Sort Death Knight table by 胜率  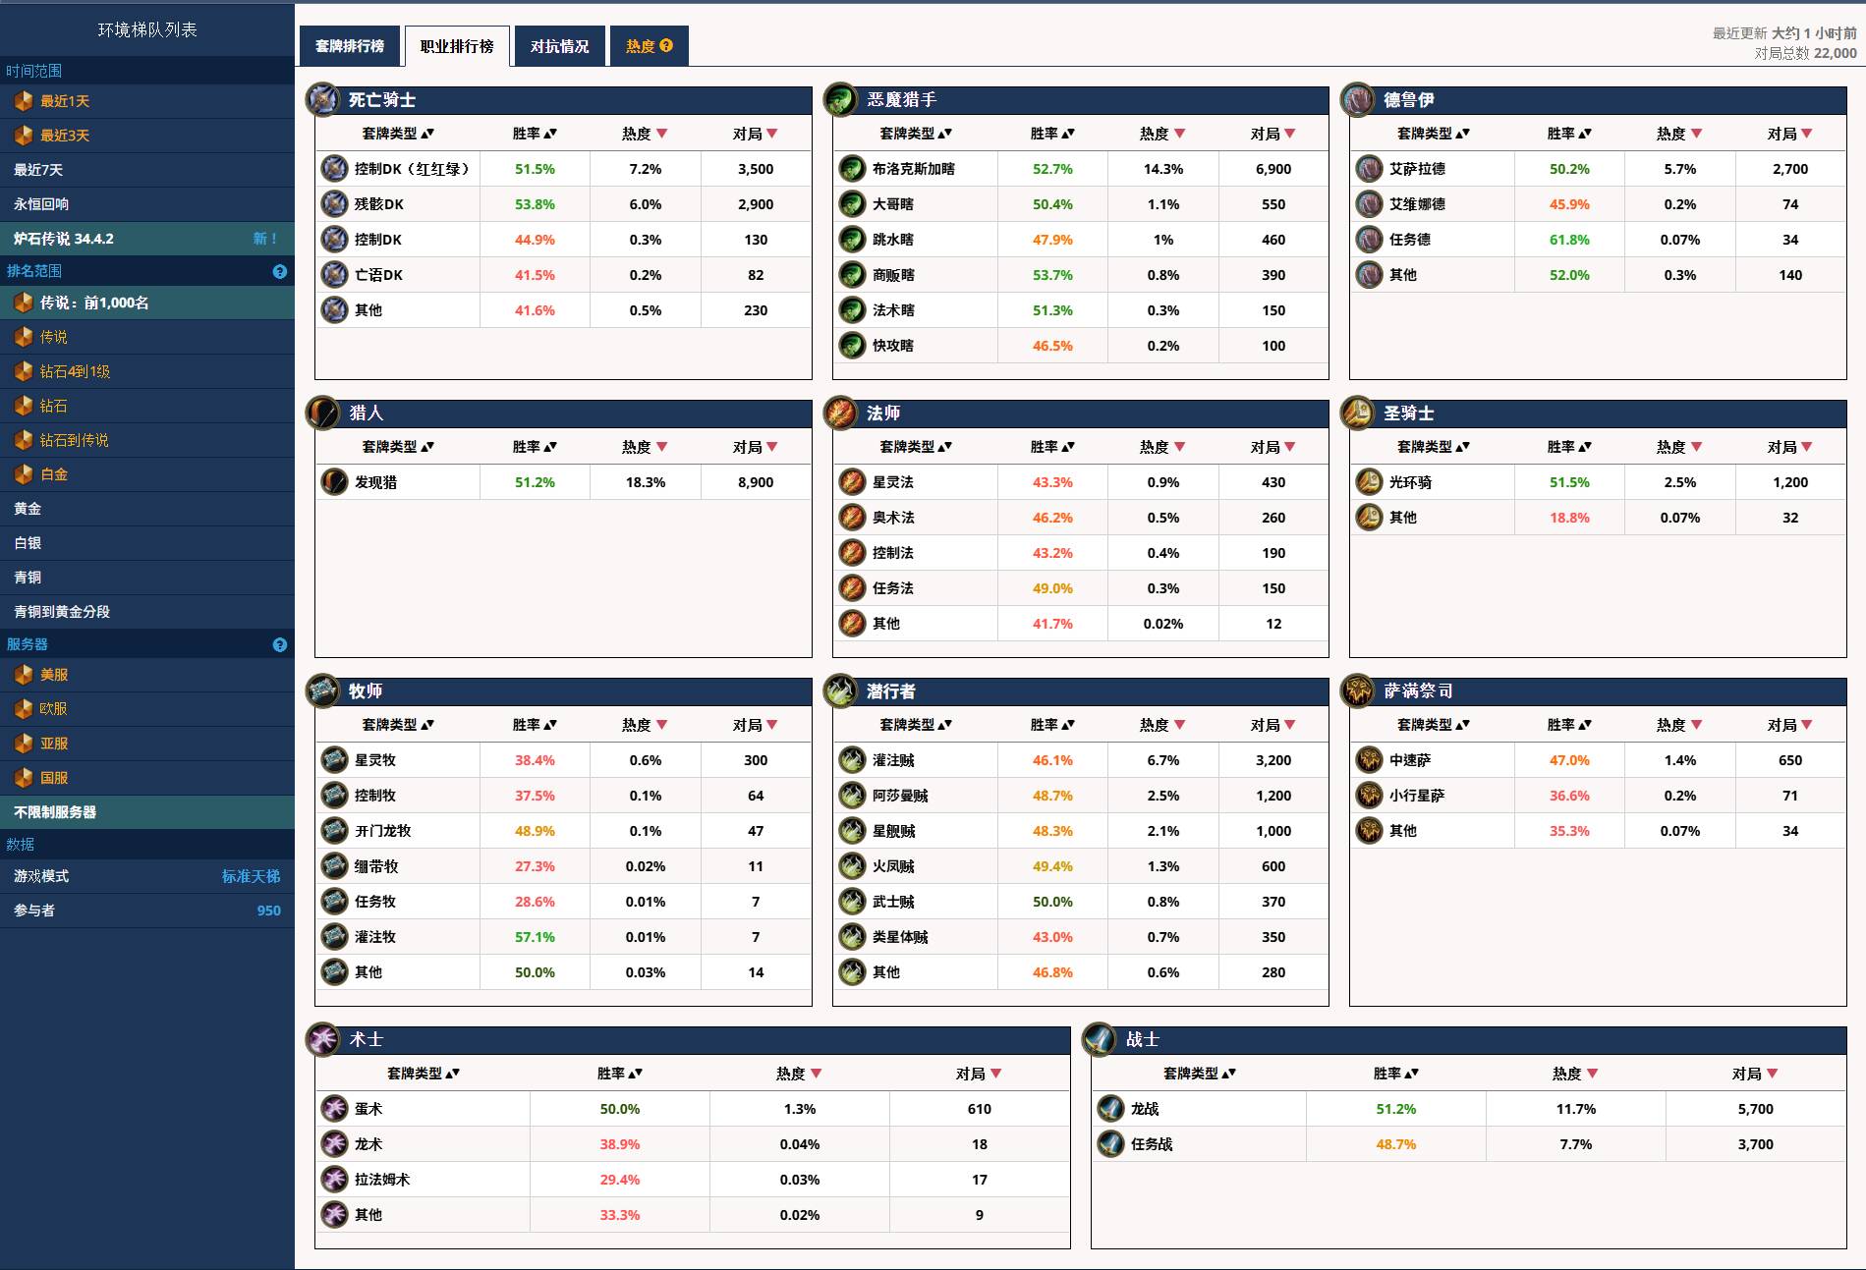[535, 134]
